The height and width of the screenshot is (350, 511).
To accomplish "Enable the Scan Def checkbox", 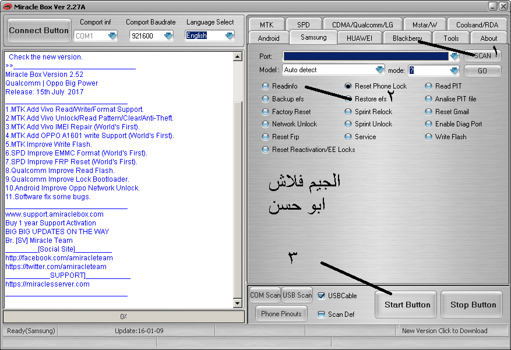I will 321,314.
